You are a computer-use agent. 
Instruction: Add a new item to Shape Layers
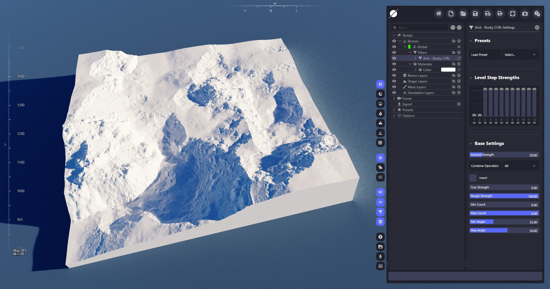(x=459, y=81)
